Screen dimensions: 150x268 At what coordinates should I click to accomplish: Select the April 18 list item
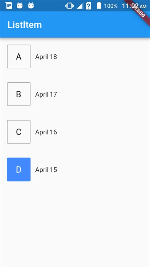click(x=75, y=57)
